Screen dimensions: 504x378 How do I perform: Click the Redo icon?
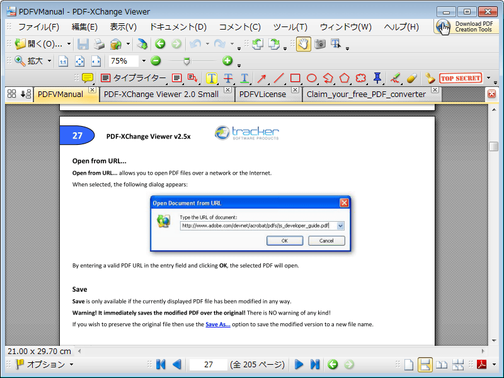[219, 43]
